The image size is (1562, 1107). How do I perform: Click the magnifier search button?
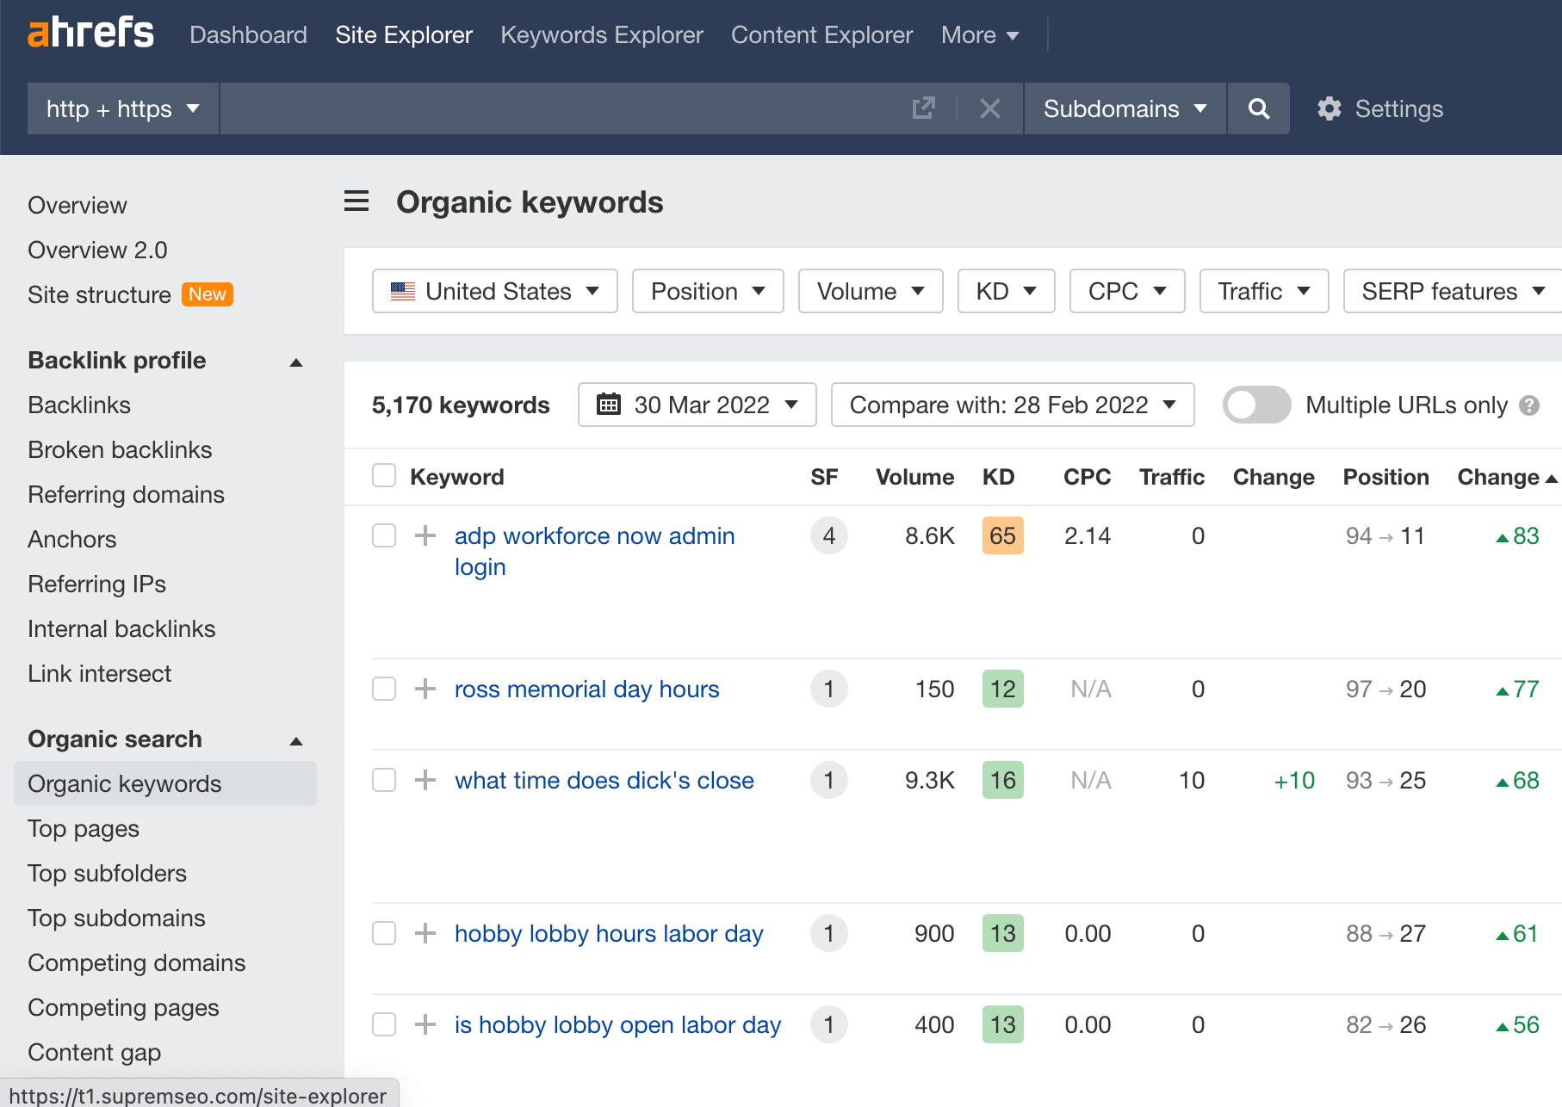[1258, 108]
